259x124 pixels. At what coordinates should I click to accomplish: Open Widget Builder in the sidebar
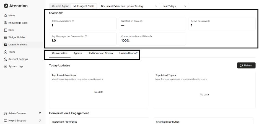pos(23,37)
